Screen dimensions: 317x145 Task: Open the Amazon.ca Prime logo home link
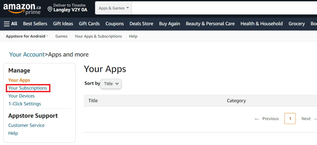(22, 9)
